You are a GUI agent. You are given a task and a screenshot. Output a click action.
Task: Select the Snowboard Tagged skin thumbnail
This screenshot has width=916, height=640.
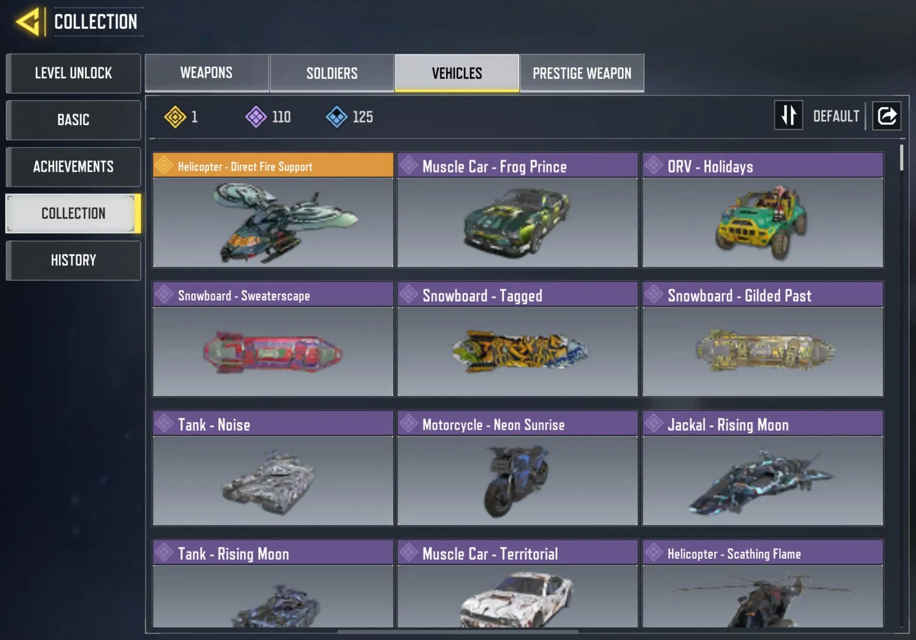(518, 351)
